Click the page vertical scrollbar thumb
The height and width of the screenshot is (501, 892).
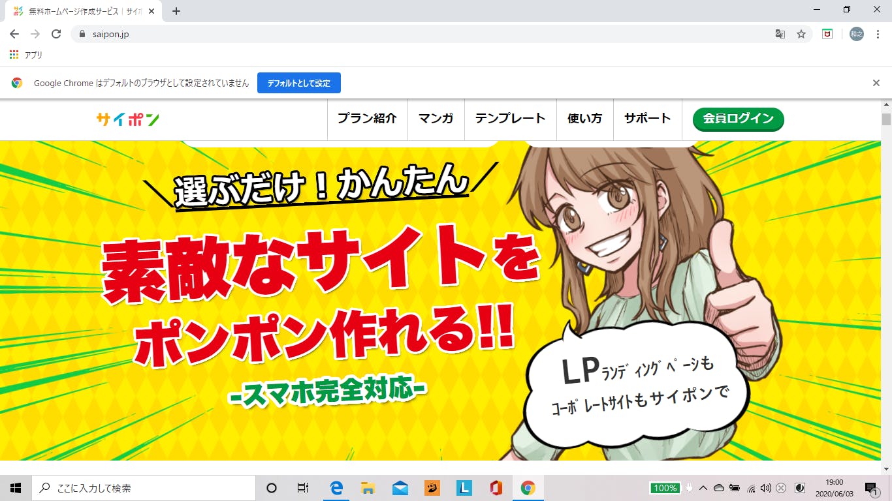[886, 119]
